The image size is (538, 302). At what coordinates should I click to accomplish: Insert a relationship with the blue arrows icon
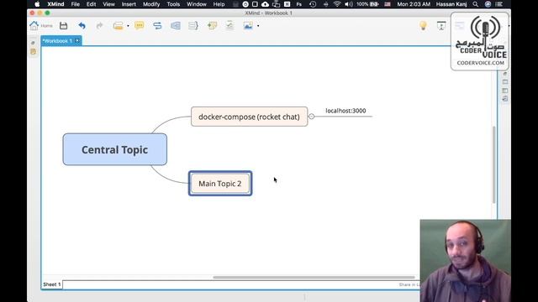point(157,26)
